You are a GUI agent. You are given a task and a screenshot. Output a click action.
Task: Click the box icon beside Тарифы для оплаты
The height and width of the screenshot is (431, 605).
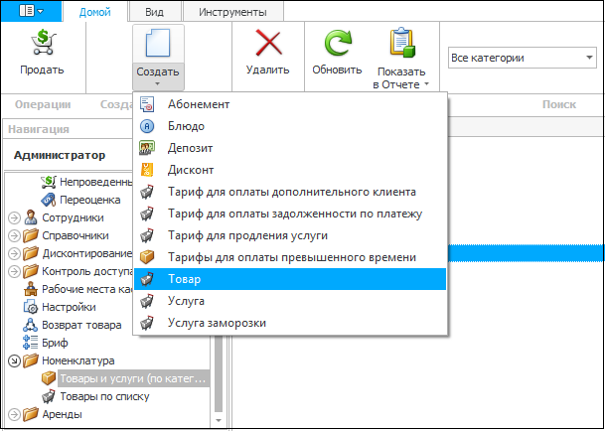(x=147, y=257)
